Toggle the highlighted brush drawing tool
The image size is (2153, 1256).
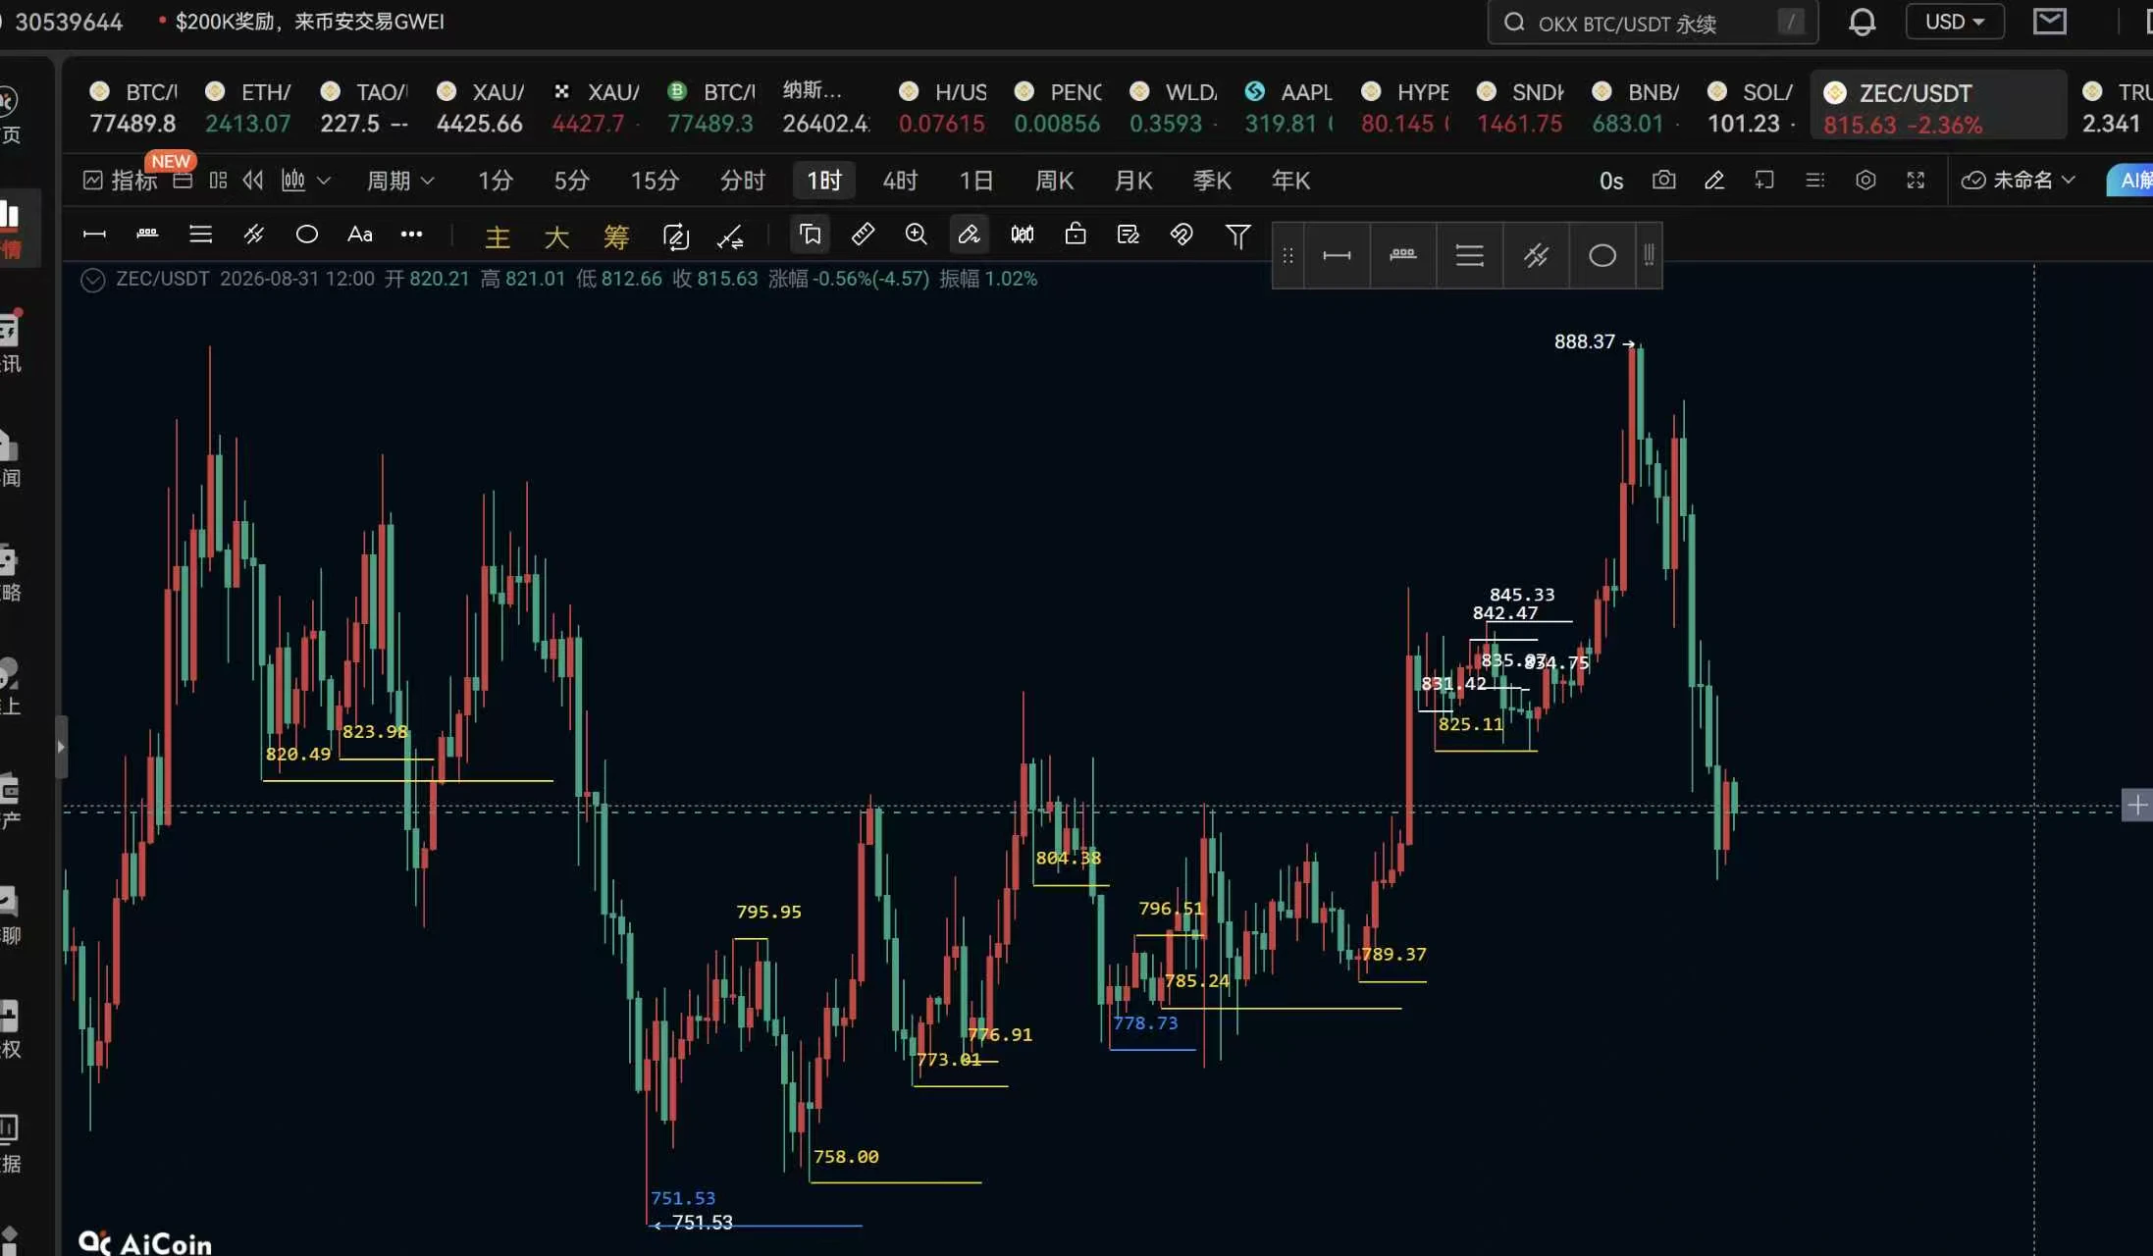[969, 235]
